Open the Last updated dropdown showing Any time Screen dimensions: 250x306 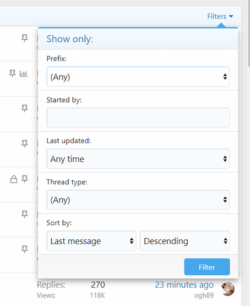pos(138,159)
